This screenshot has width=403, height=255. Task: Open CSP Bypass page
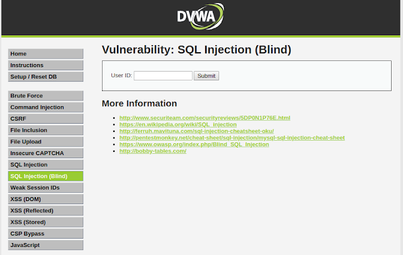click(x=45, y=234)
